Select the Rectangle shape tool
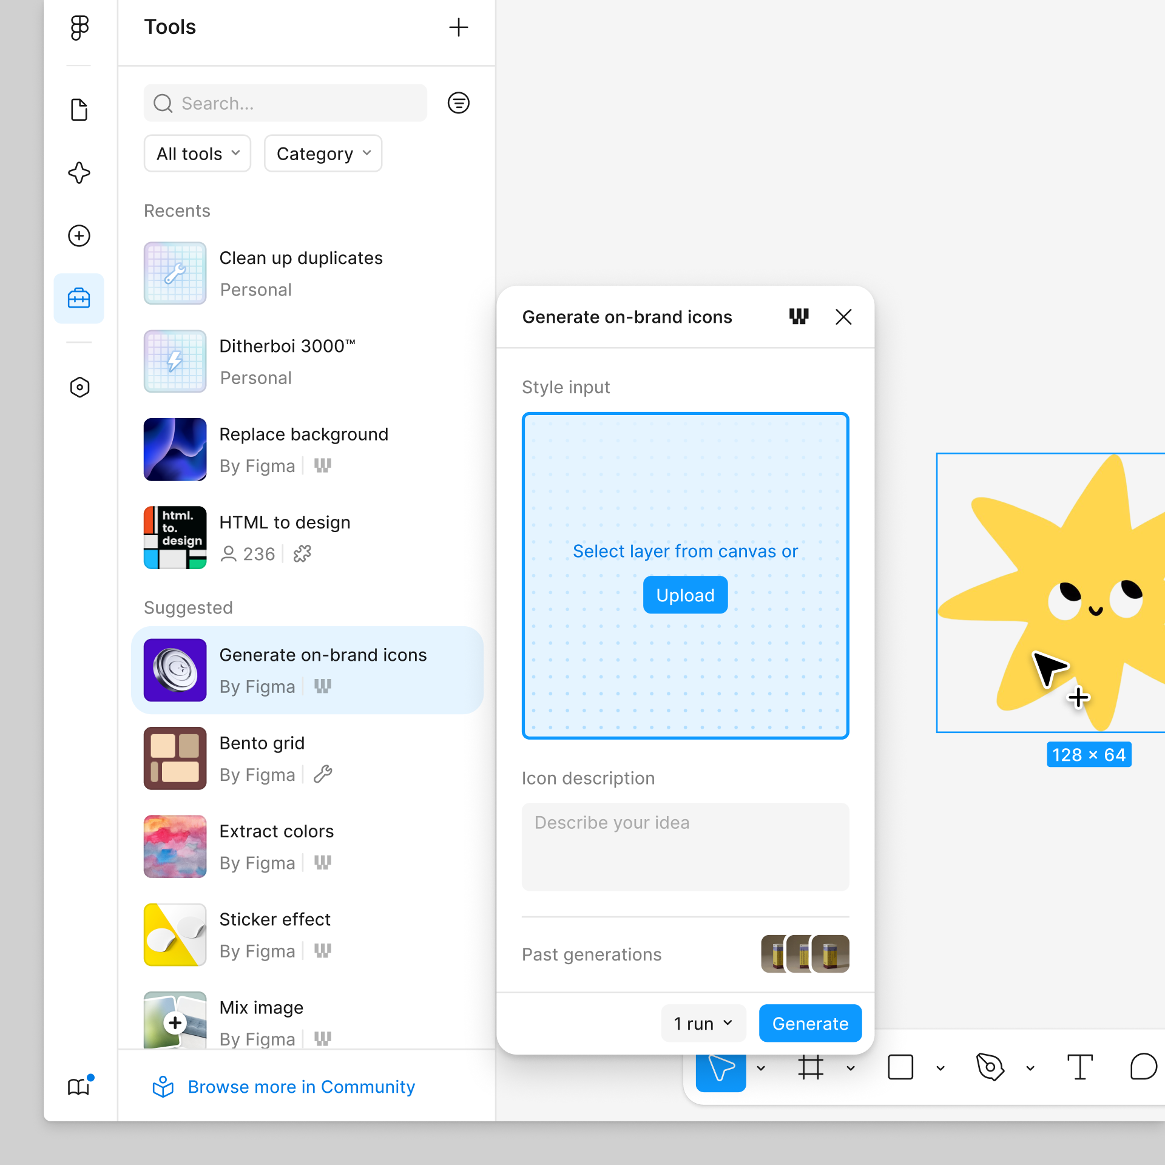Image resolution: width=1165 pixels, height=1165 pixels. click(900, 1067)
